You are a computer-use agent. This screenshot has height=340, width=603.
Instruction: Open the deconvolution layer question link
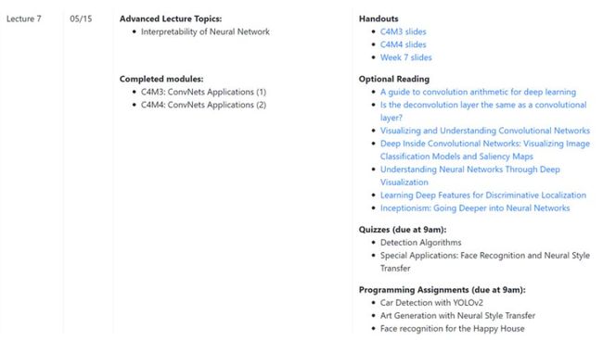click(483, 111)
